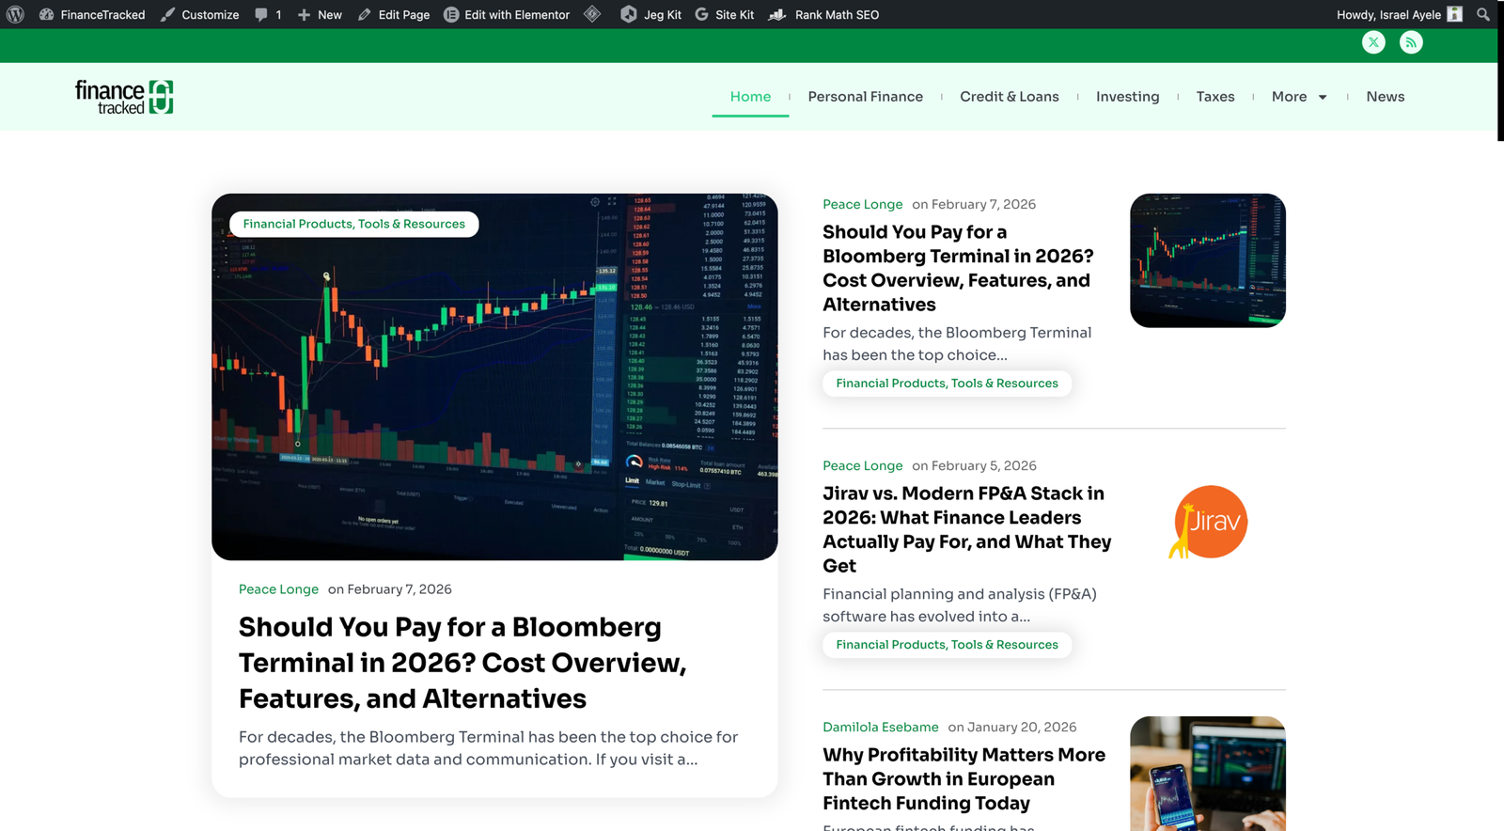Go to the Investing menu item
The image size is (1504, 831).
(x=1127, y=97)
